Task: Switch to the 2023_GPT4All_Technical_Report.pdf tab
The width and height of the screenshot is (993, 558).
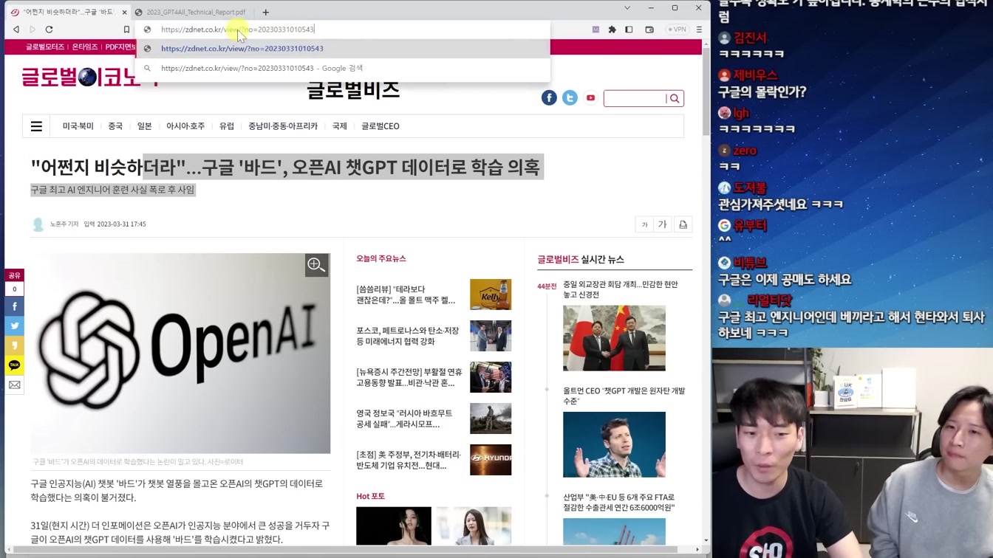Action: tap(196, 12)
